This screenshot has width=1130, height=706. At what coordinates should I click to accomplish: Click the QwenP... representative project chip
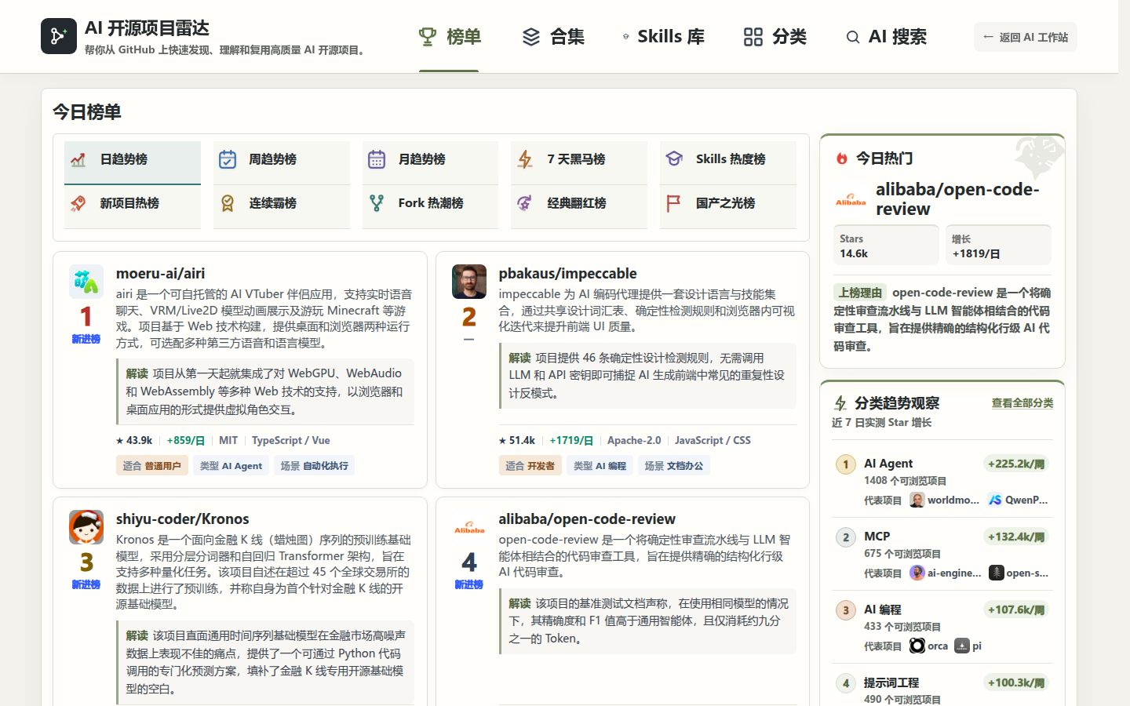pyautogui.click(x=1018, y=500)
